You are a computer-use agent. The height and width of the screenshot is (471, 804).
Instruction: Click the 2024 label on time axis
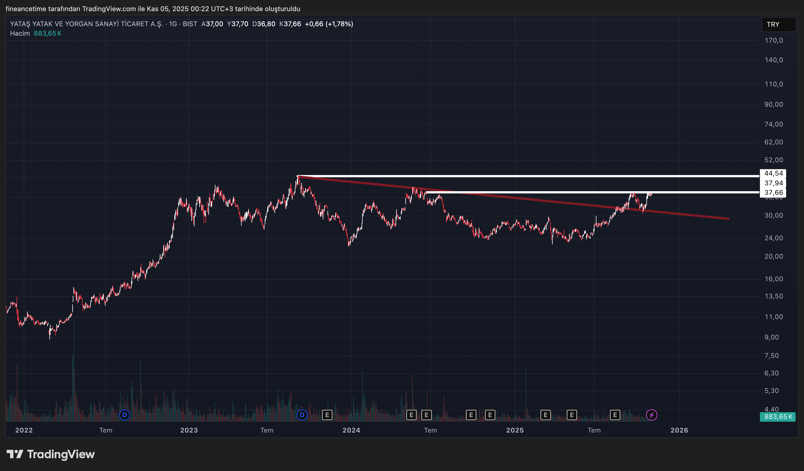(351, 430)
